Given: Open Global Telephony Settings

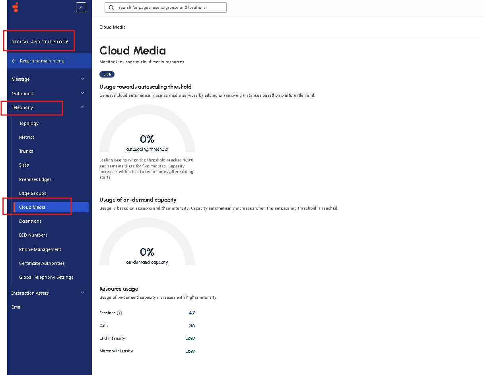Looking at the screenshot, I should 46,277.
